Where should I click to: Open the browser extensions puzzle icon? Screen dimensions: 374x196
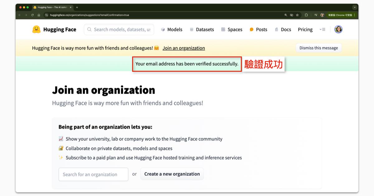306,15
